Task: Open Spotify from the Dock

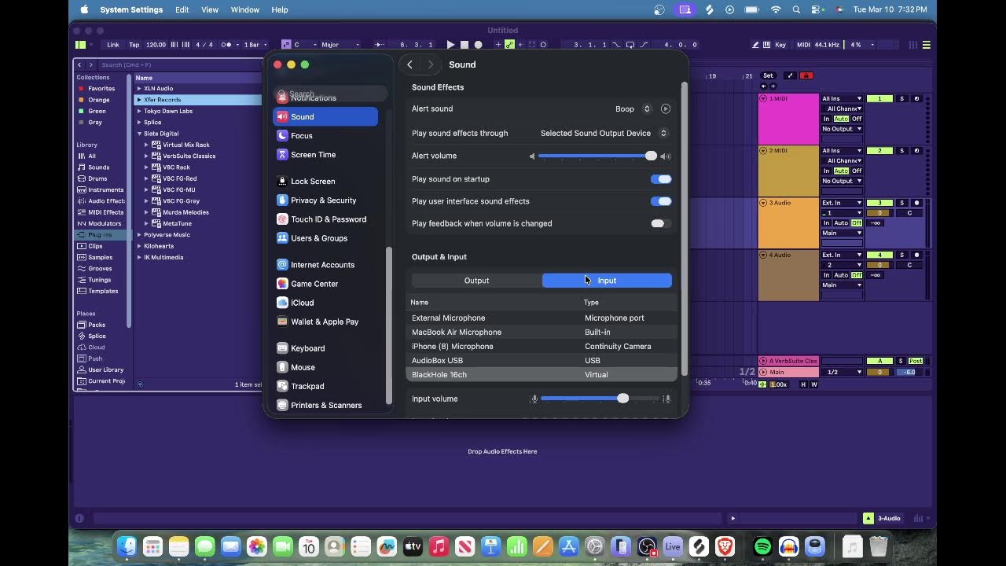Action: pyautogui.click(x=762, y=546)
